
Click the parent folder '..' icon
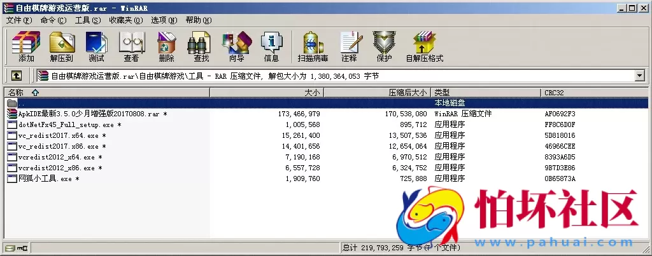tap(12, 102)
